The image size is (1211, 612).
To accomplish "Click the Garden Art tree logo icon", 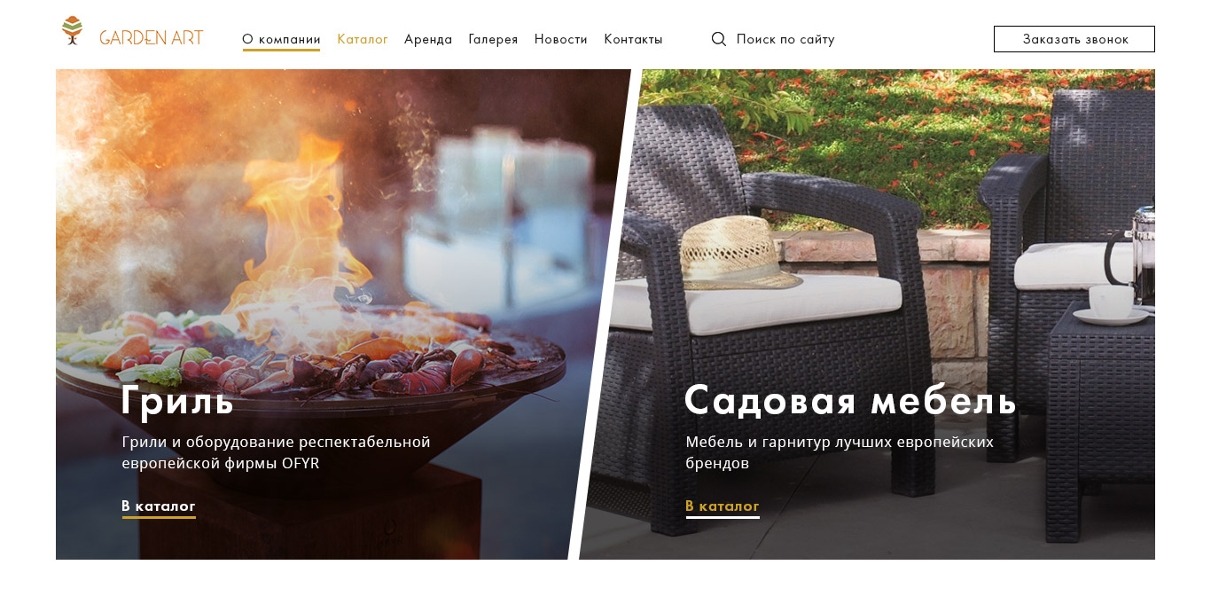I will (x=73, y=30).
